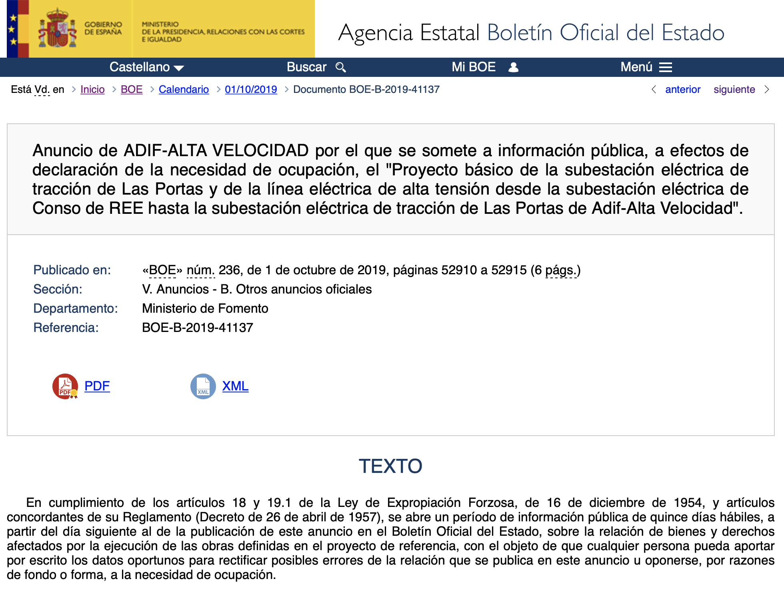The width and height of the screenshot is (784, 591).
Task: Open the Buscar menu item
Action: 316,67
